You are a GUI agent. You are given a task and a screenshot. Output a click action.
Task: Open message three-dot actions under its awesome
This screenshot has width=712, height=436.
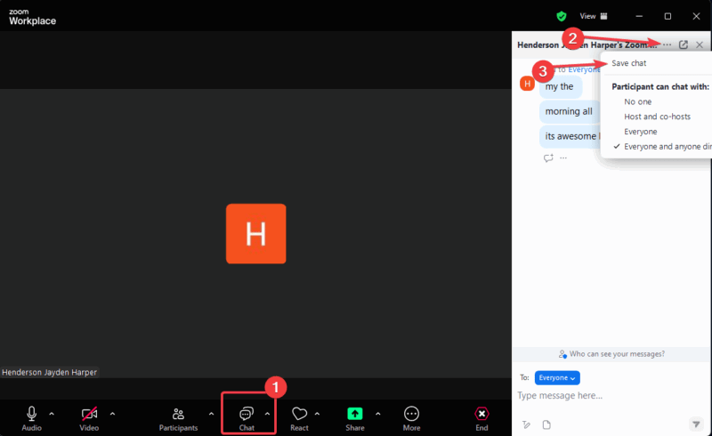pyautogui.click(x=563, y=158)
